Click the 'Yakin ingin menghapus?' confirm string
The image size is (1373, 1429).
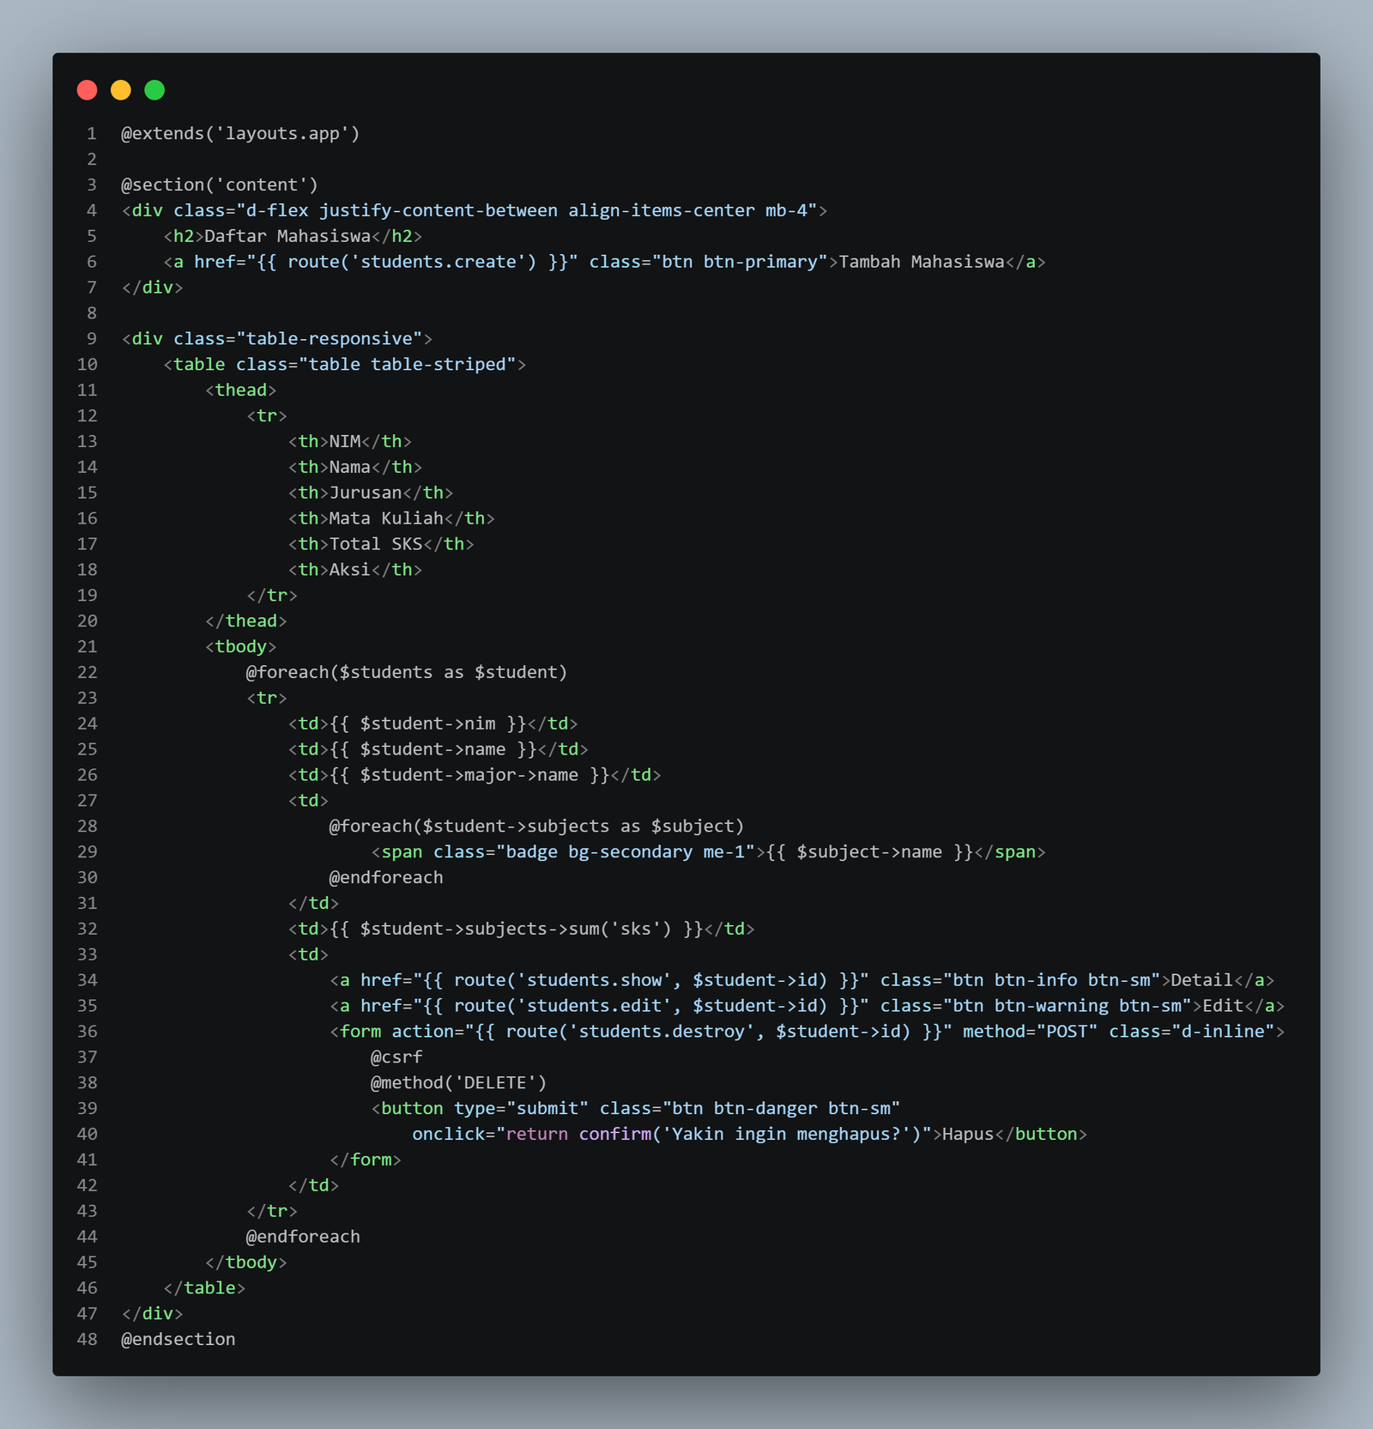tap(786, 1135)
